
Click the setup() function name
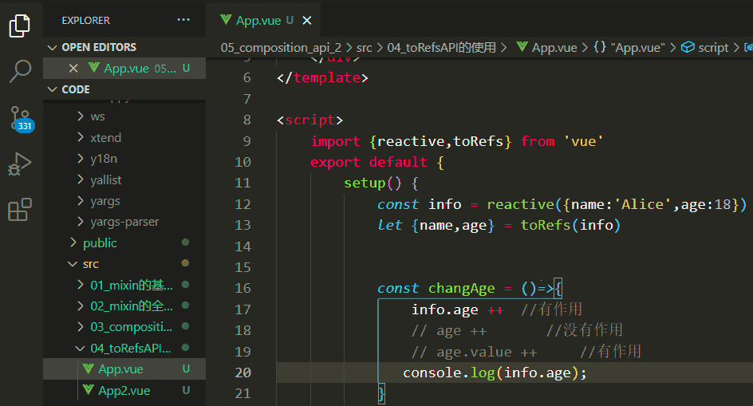coord(365,183)
